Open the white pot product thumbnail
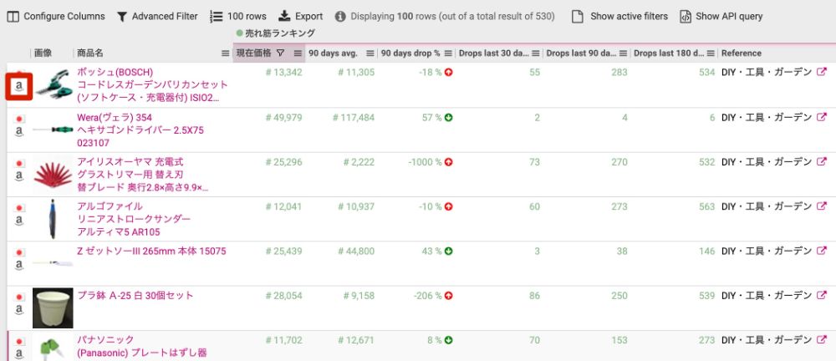836x361 pixels. 53,308
